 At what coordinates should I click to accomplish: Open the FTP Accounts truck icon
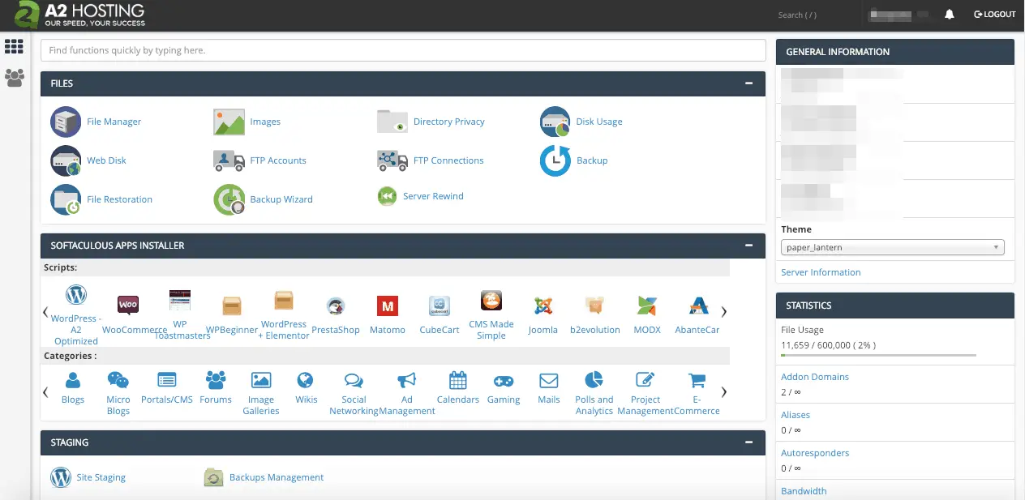[x=229, y=160]
